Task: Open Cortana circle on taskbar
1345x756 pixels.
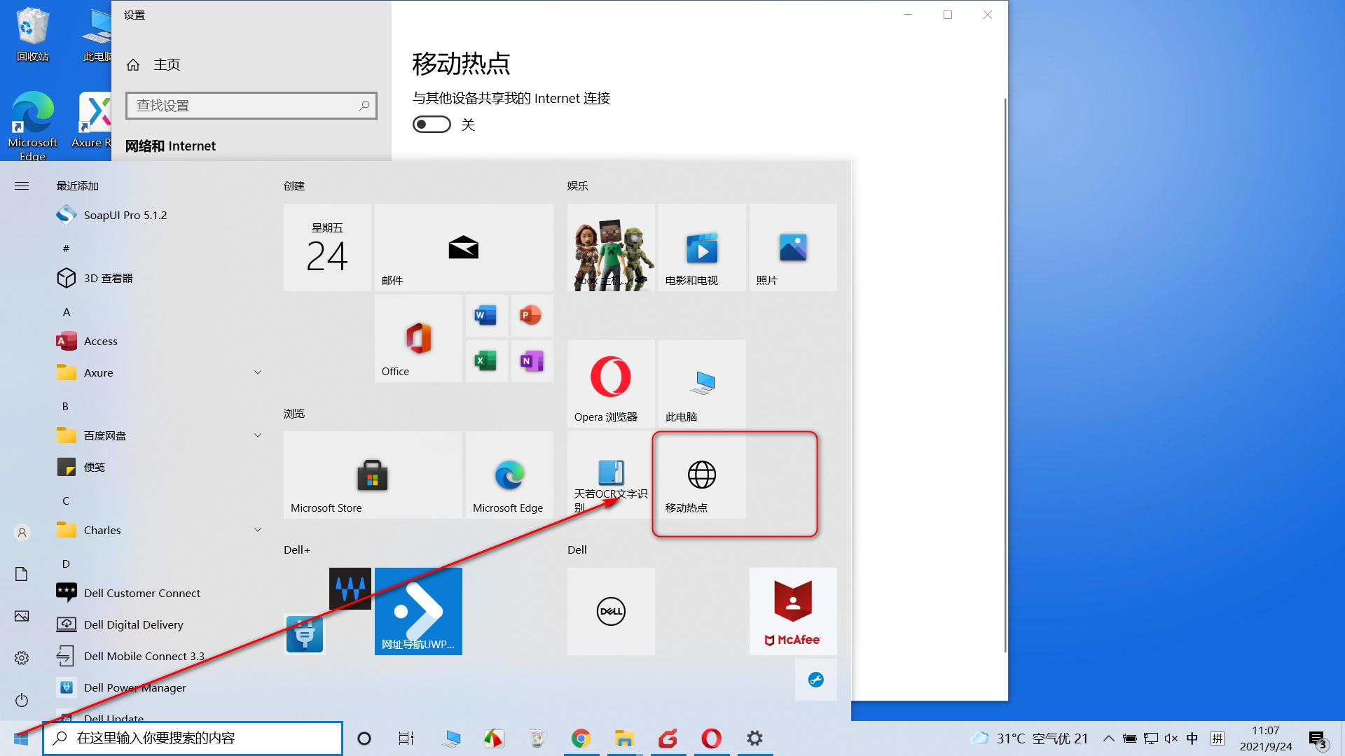Action: pyautogui.click(x=364, y=738)
